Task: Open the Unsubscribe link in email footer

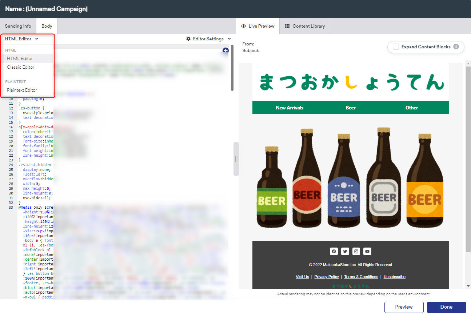Action: (x=394, y=277)
